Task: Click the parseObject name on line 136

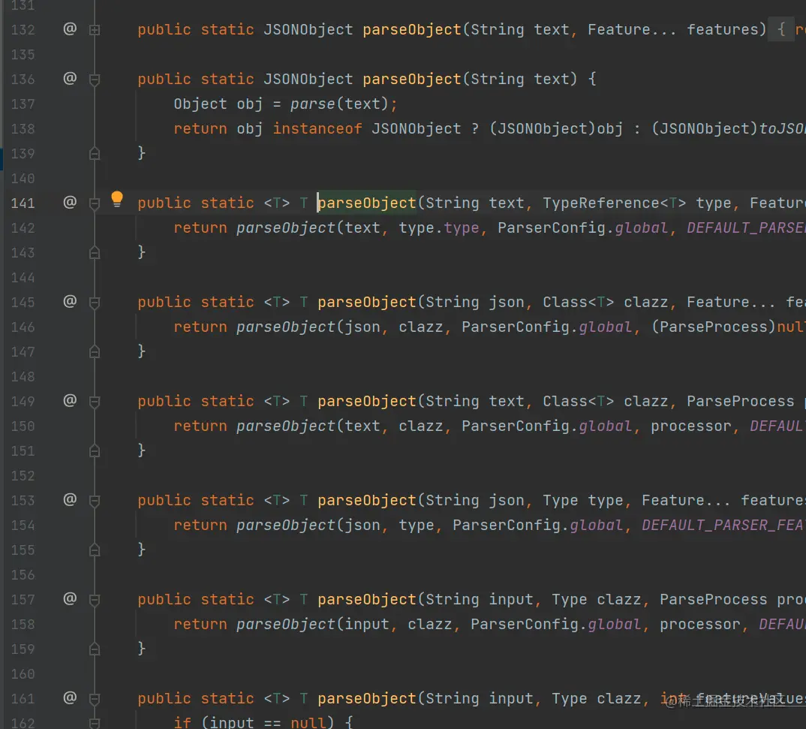Action: pyautogui.click(x=412, y=79)
